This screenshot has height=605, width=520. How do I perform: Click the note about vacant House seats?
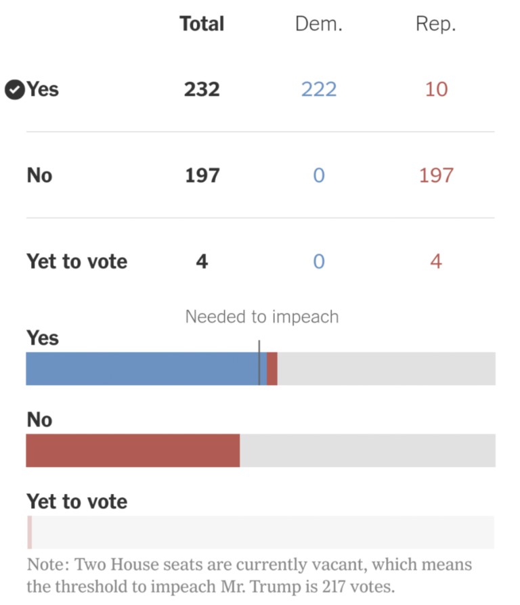tap(249, 575)
